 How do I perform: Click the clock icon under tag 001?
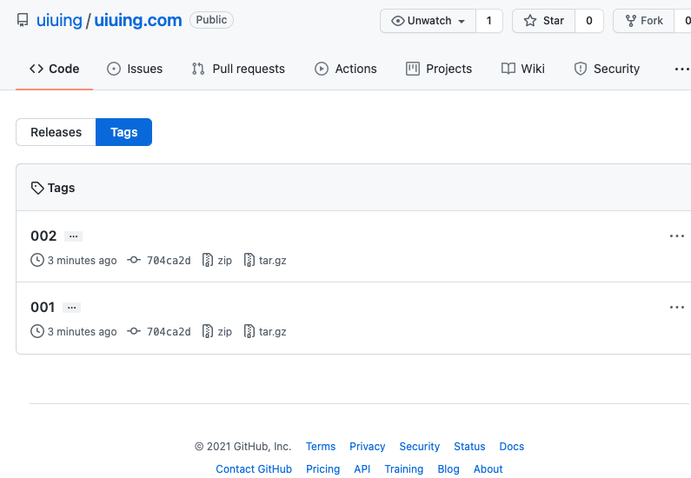point(37,331)
